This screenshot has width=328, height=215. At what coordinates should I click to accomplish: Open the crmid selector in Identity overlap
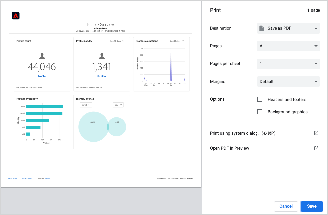(86, 105)
